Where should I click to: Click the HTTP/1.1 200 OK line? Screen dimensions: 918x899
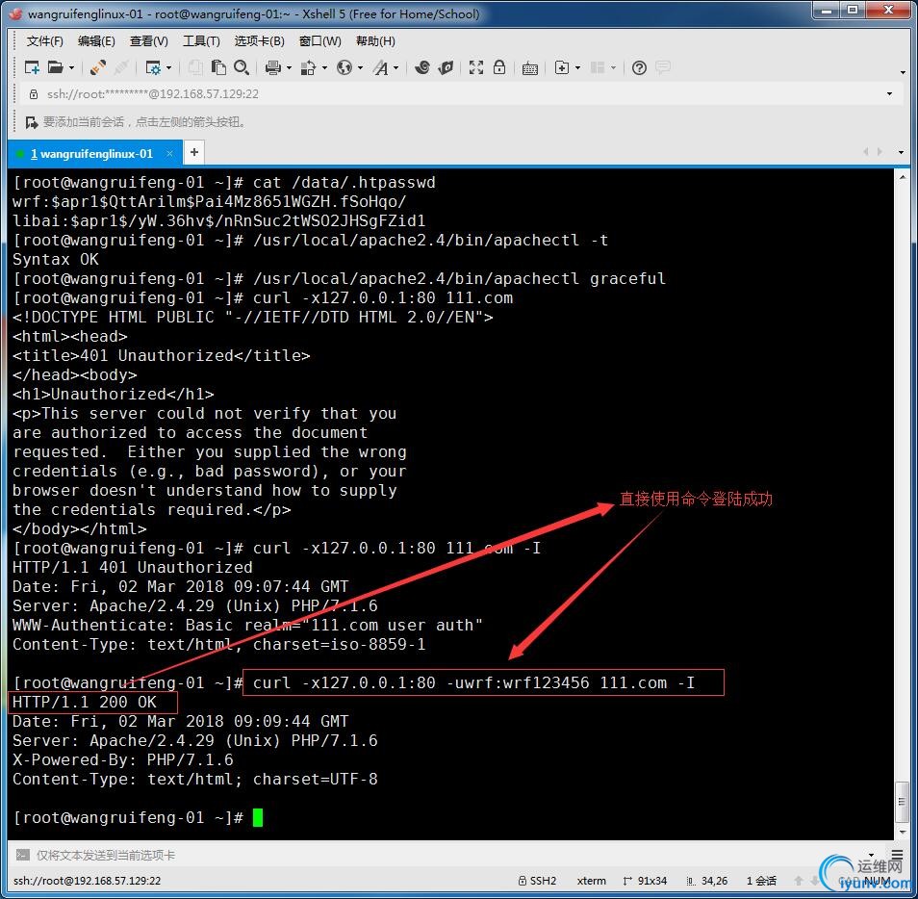pyautogui.click(x=85, y=702)
